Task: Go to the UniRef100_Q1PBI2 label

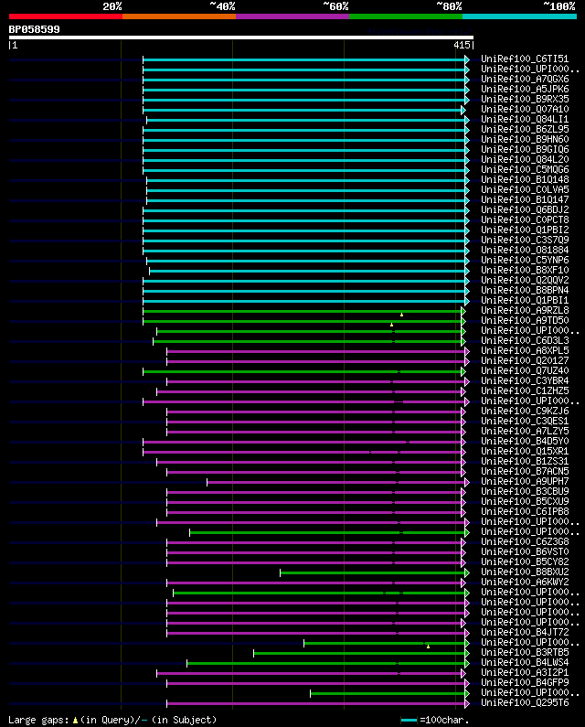Action: click(525, 230)
